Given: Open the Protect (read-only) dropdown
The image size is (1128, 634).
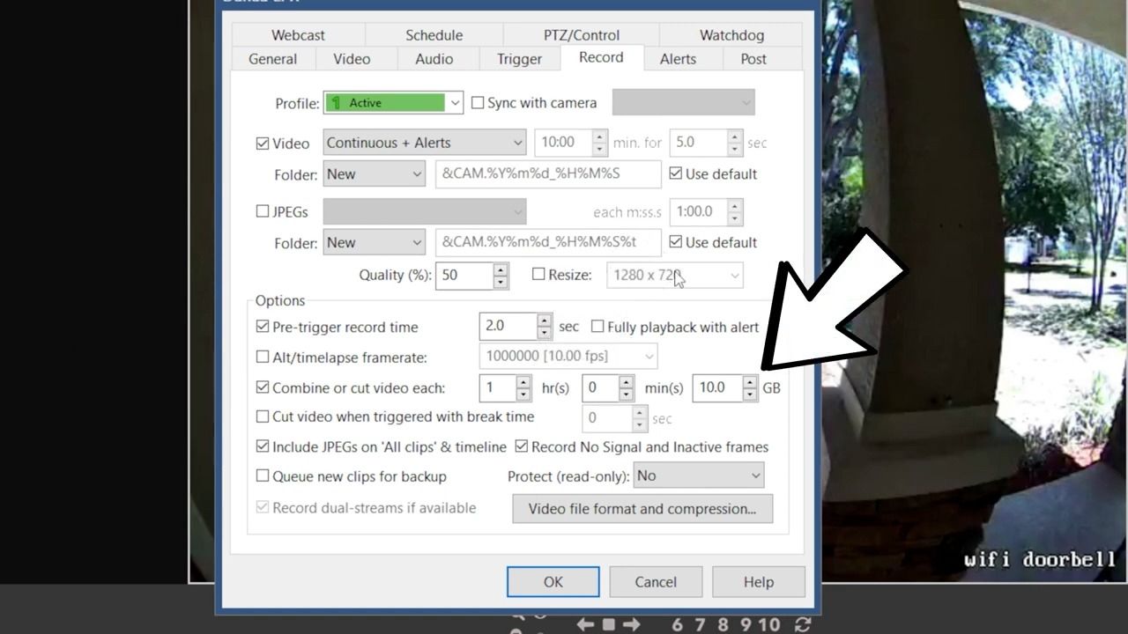Looking at the screenshot, I should point(698,475).
